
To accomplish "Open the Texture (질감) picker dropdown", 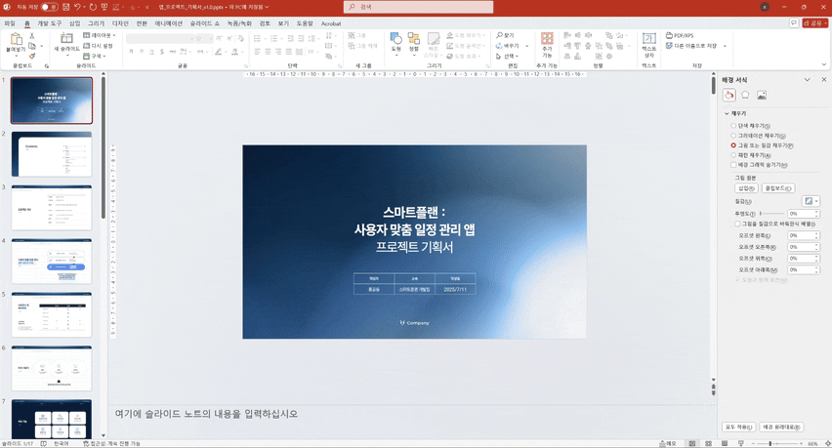I will tap(811, 201).
